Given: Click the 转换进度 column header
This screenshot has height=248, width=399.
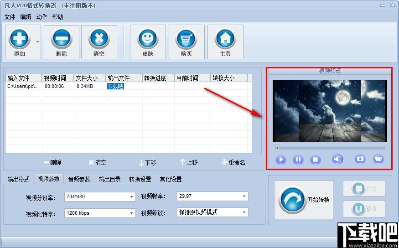Looking at the screenshot, I should tap(158, 78).
